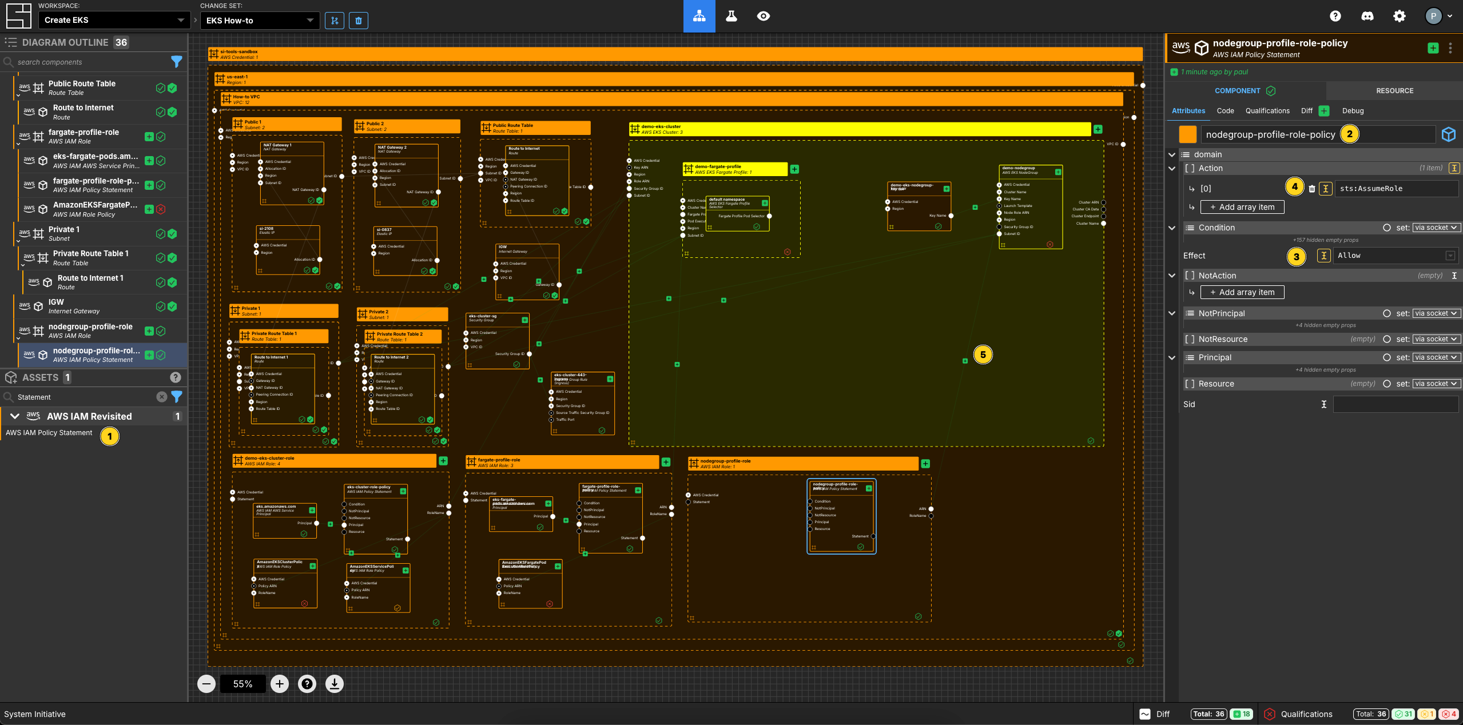Click the assets filter funnel icon
This screenshot has width=1463, height=725.
point(177,396)
